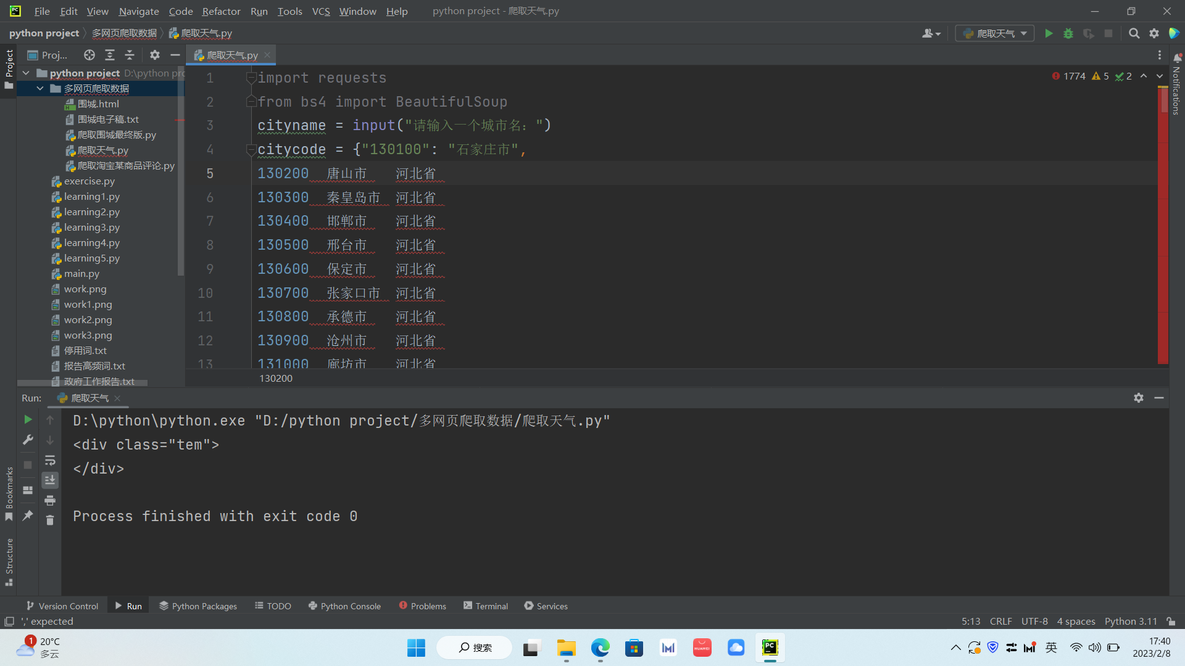Click Python 3.11 interpreter in status bar

click(x=1131, y=621)
